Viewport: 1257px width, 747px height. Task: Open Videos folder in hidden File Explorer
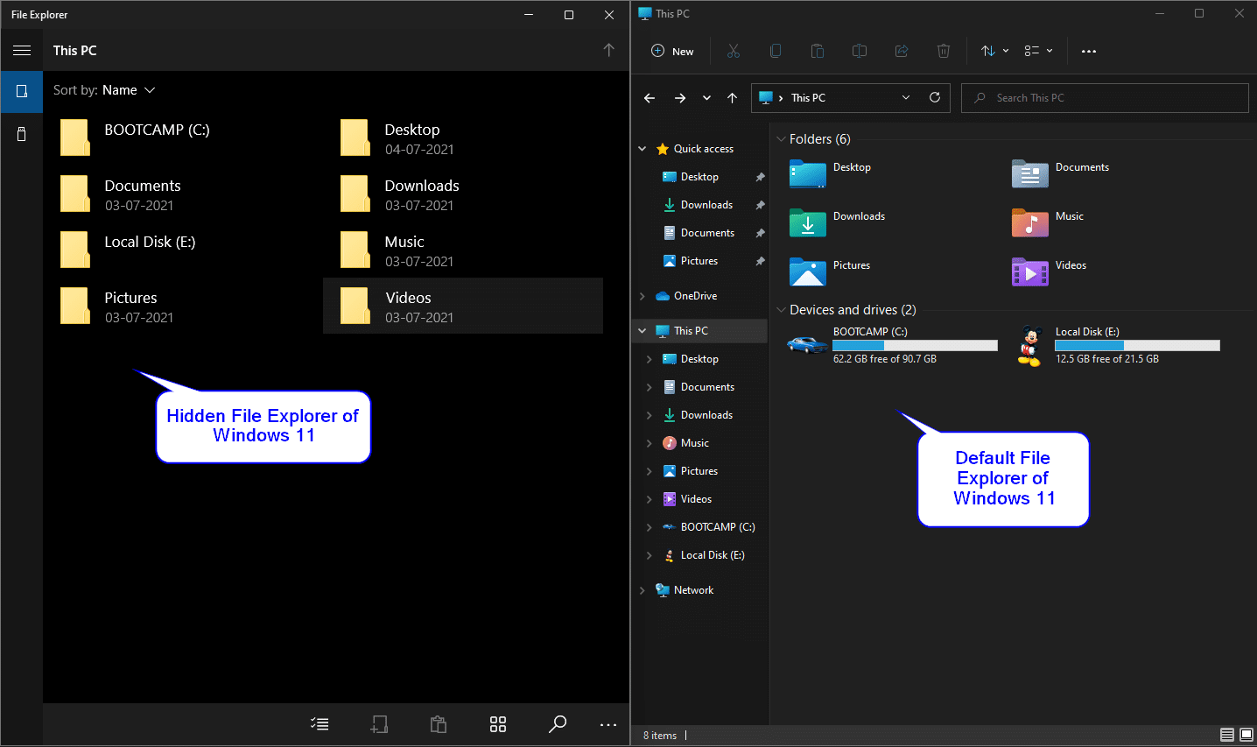(x=463, y=306)
